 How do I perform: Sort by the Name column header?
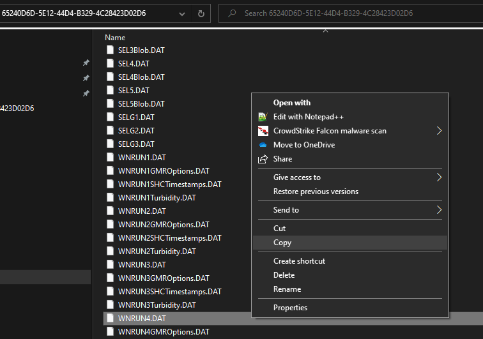[115, 38]
